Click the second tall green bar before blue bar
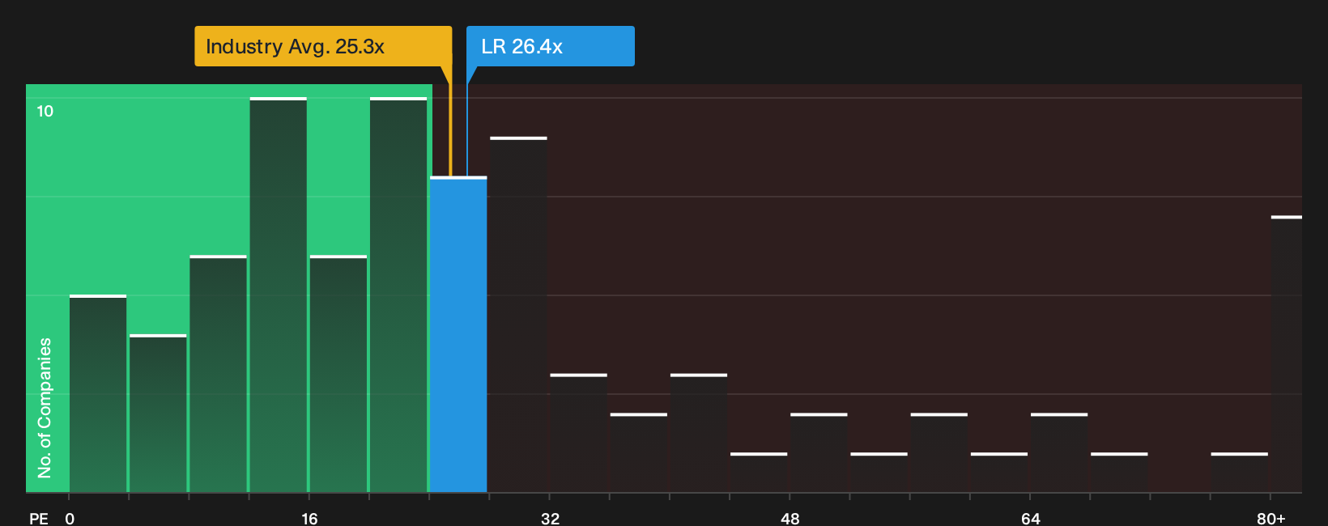 pos(398,295)
